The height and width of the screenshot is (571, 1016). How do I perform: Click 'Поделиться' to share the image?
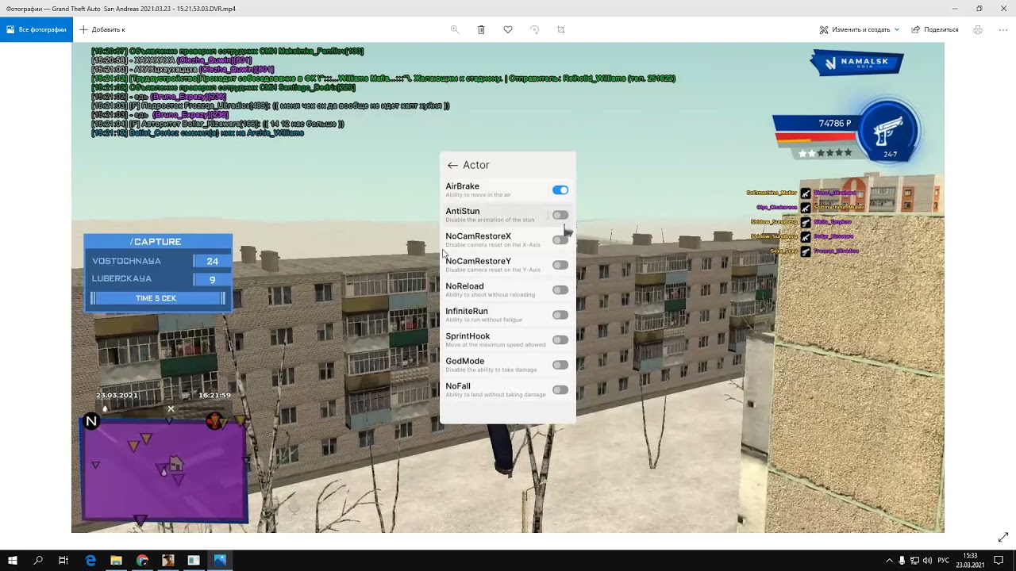click(935, 29)
